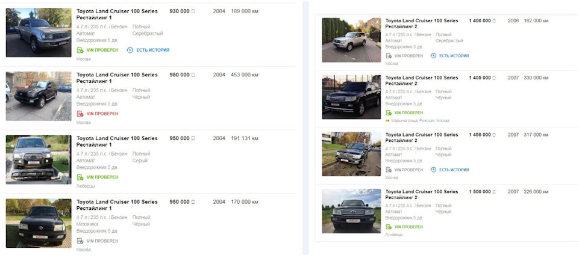579x258 pixels.
Task: Click grey VIN icon on 170 000 км listing
Action: (x=80, y=241)
